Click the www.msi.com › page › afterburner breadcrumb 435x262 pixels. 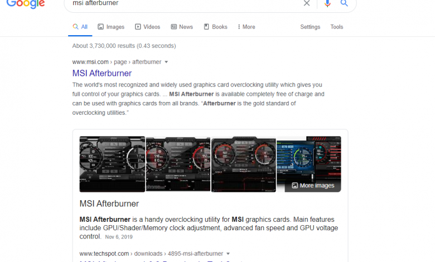point(117,62)
